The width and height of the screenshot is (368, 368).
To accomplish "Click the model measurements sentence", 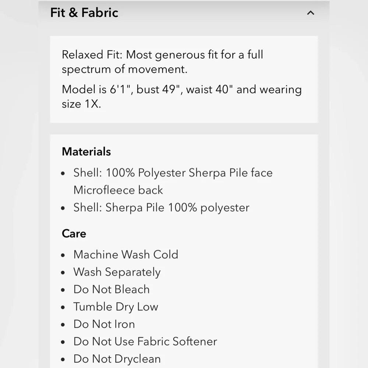I will (182, 96).
